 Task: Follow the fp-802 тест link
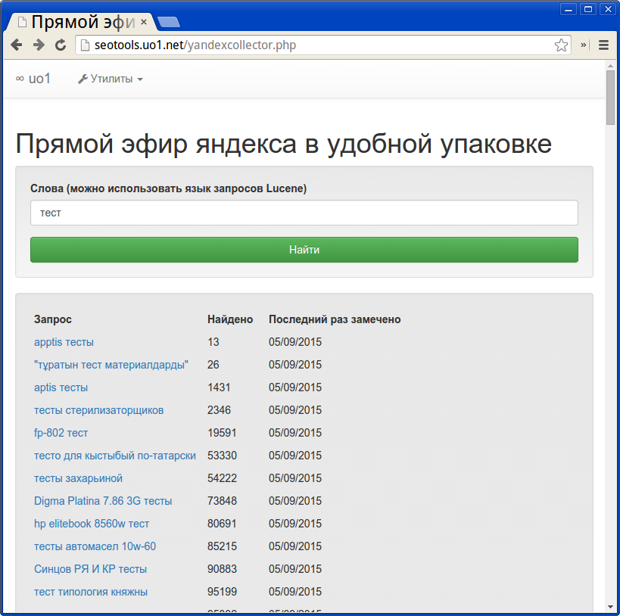click(61, 433)
